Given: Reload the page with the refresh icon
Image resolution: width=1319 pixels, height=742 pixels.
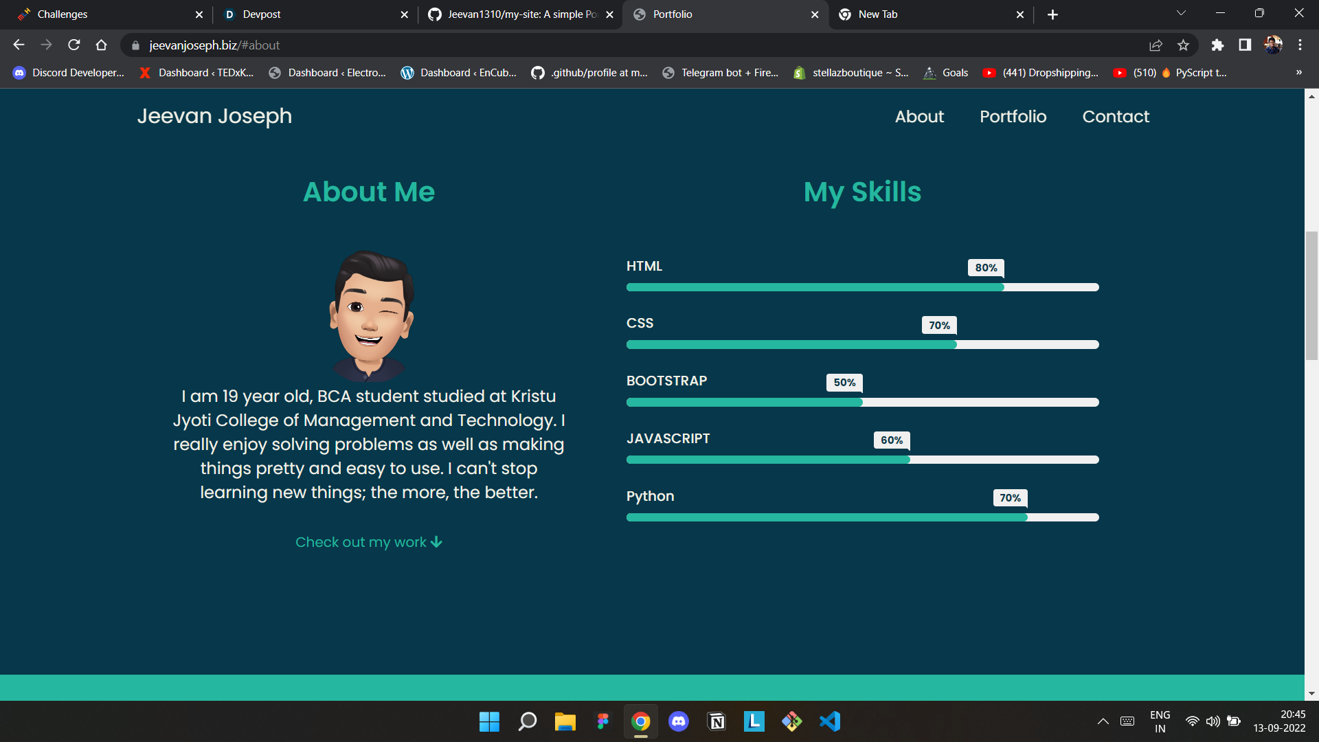Looking at the screenshot, I should click(74, 45).
